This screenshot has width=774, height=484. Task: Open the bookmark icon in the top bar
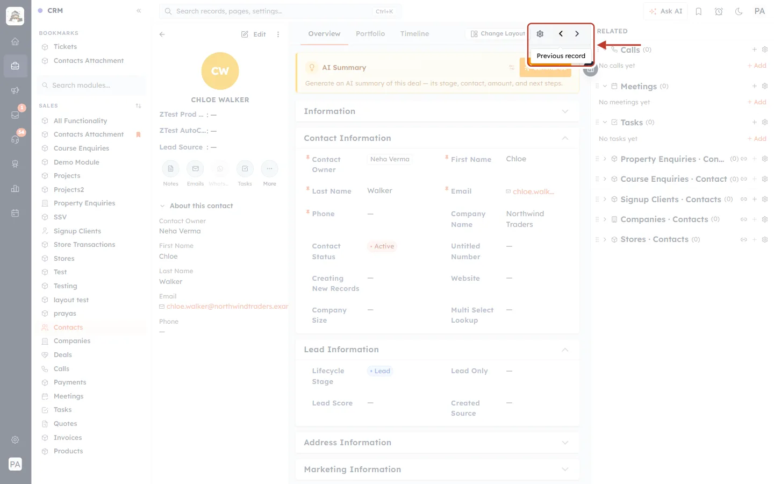(x=699, y=11)
